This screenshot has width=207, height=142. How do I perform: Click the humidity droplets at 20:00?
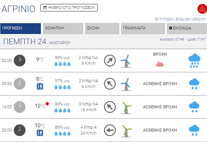tap(62, 134)
